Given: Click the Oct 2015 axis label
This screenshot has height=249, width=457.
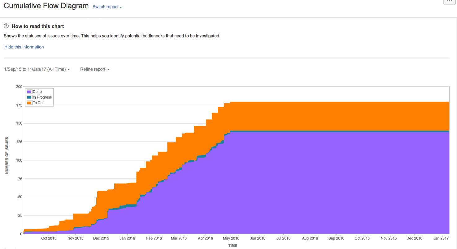Looking at the screenshot, I should coord(49,238).
